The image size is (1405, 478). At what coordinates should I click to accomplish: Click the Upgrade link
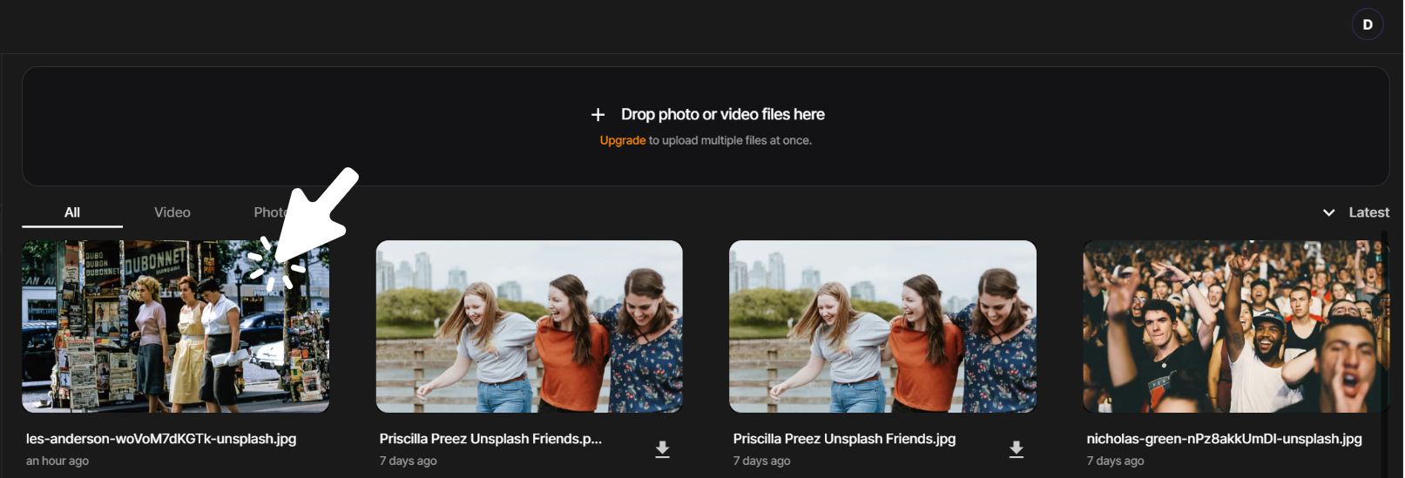(623, 140)
